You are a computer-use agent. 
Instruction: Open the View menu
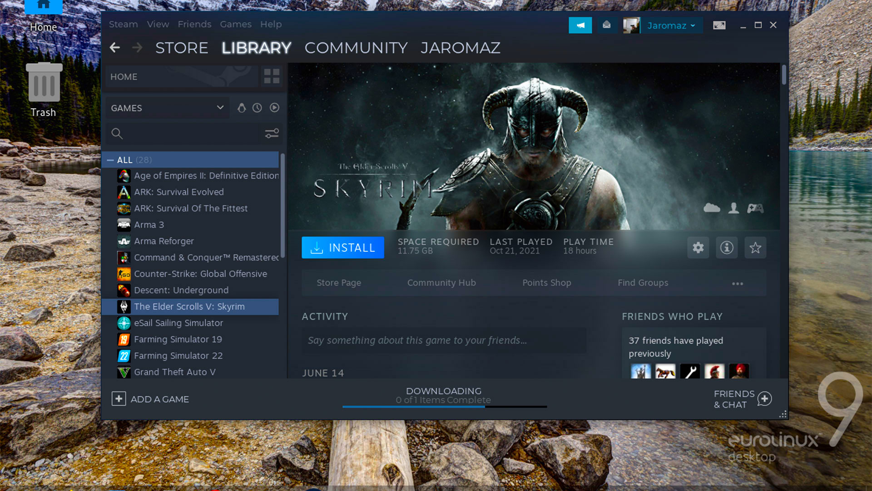(158, 24)
